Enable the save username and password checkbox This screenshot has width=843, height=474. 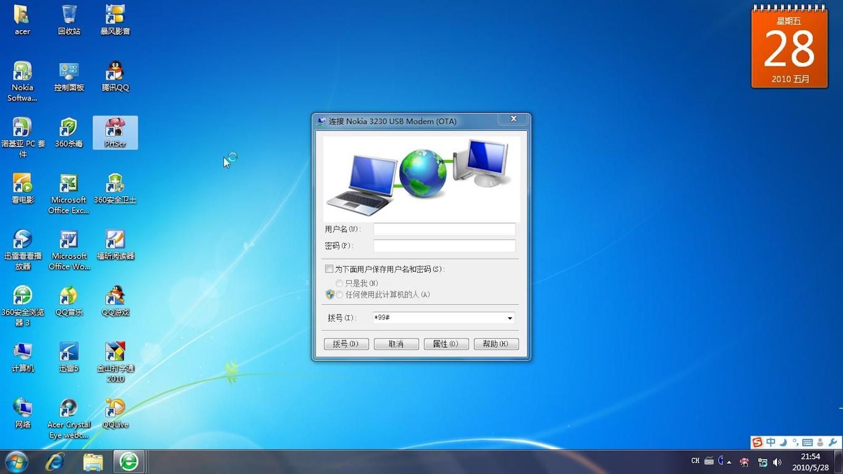330,269
